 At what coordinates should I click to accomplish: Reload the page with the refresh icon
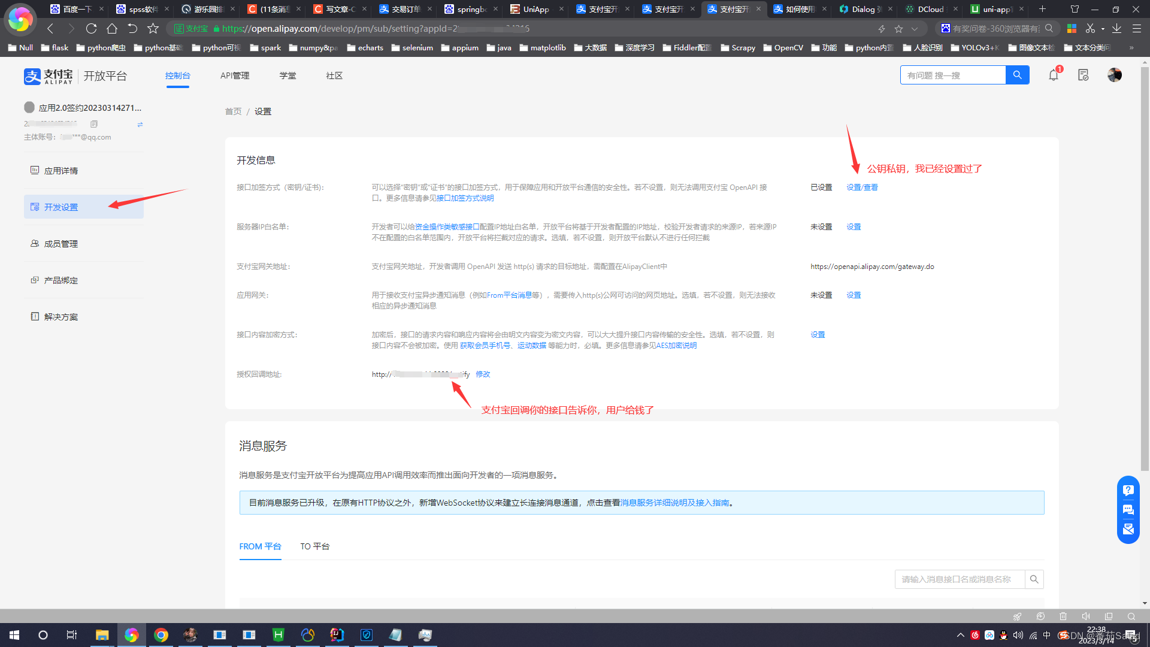[91, 28]
